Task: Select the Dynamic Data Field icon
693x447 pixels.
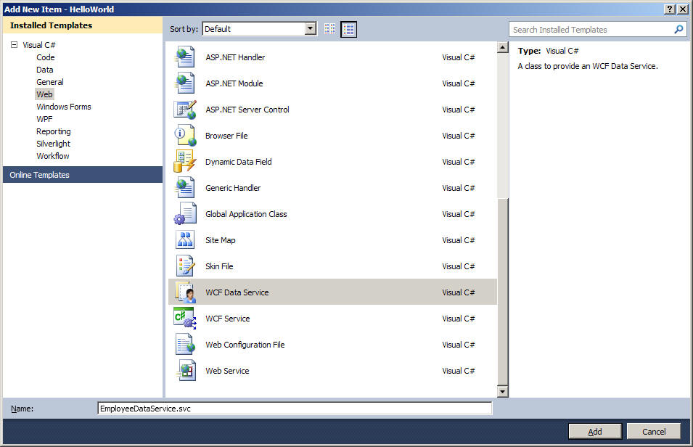Action: point(185,161)
